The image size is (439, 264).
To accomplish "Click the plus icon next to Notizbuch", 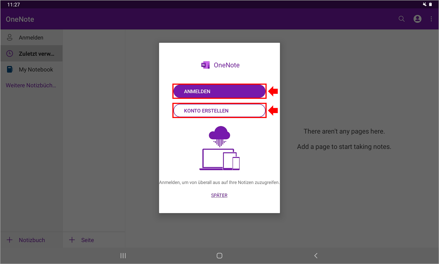I will point(10,240).
